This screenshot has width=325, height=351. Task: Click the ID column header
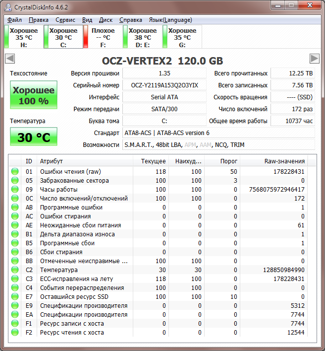(x=29, y=161)
